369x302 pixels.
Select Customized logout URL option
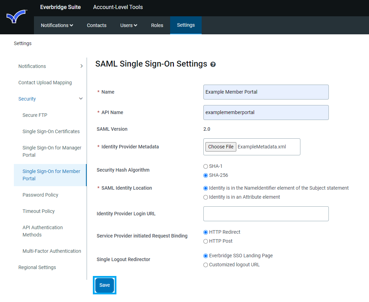click(x=205, y=265)
